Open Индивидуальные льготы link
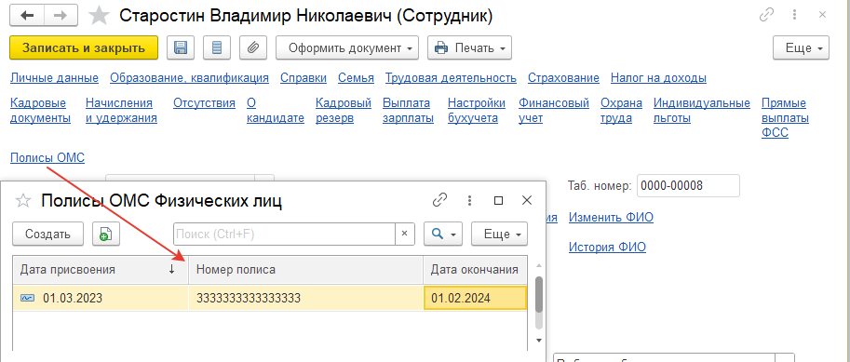The height and width of the screenshot is (362, 850). pos(702,111)
